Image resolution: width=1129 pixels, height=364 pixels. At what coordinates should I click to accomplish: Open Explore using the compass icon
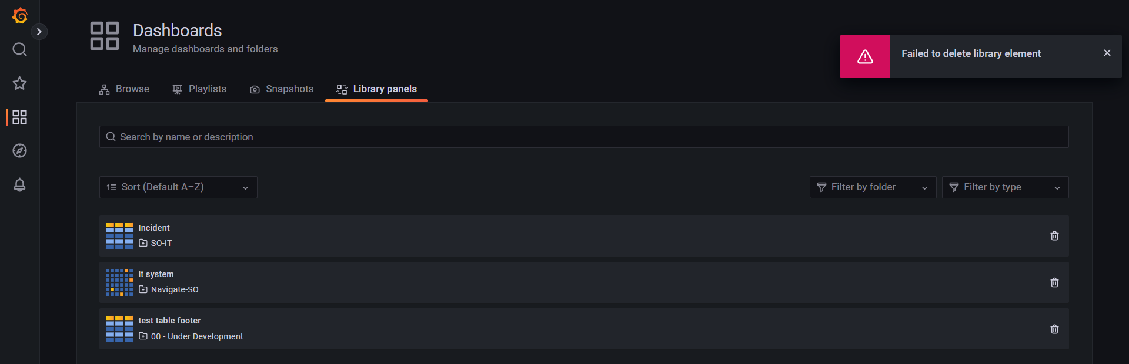pos(19,151)
